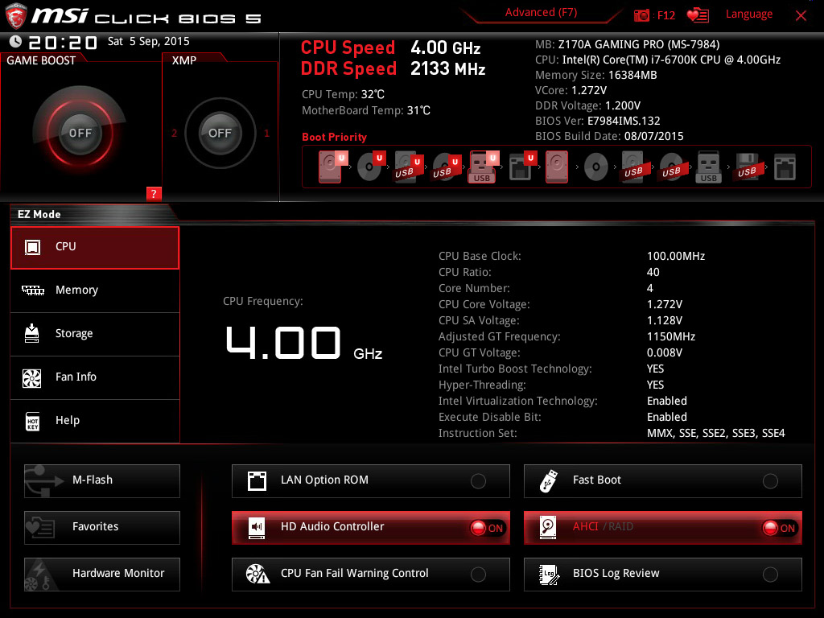Click the screenshot camera icon labeled F12
This screenshot has height=618, width=824.
click(x=641, y=16)
